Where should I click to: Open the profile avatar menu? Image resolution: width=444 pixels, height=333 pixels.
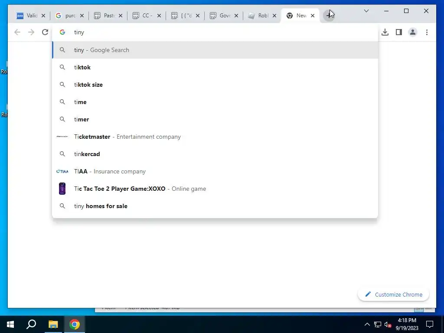[x=413, y=32]
